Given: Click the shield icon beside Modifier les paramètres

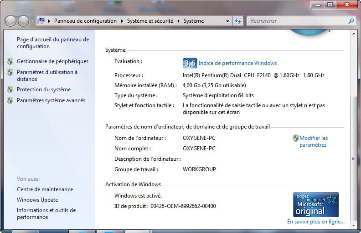Looking at the screenshot, I should [x=296, y=138].
